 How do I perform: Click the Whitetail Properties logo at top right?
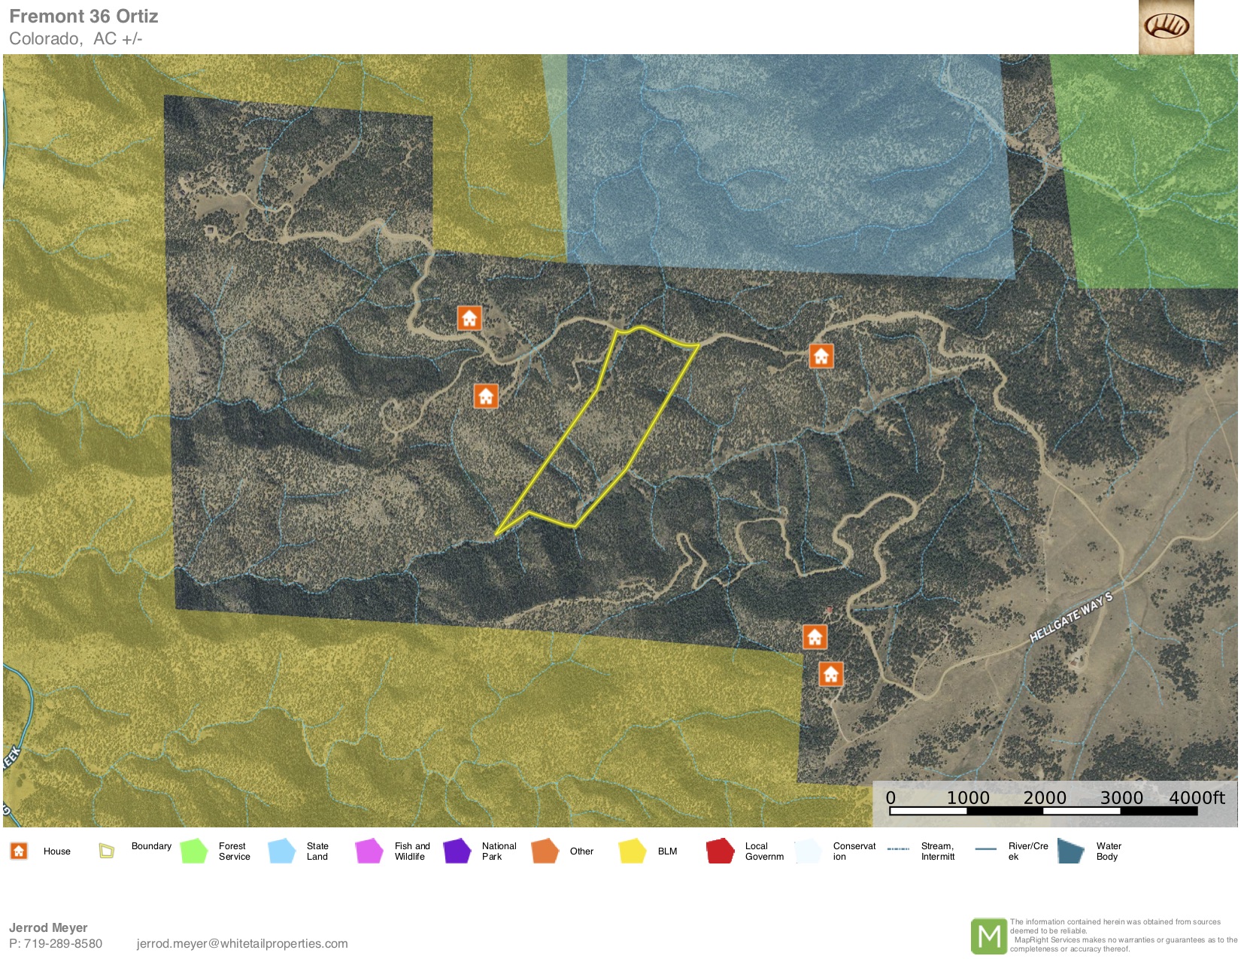click(x=1166, y=27)
